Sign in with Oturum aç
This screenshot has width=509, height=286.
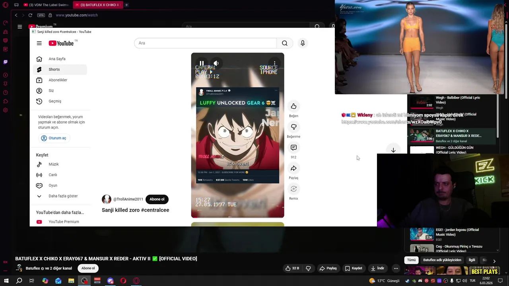click(x=54, y=138)
